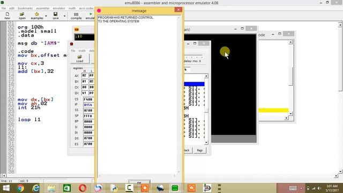Viewport: 343px width, 193px height.
Task: Open the emulator menu in the editor
Action: (x=59, y=8)
